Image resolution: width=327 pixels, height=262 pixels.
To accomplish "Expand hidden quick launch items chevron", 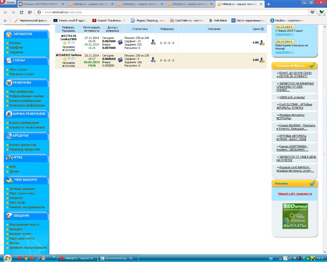I will pos(54,257).
